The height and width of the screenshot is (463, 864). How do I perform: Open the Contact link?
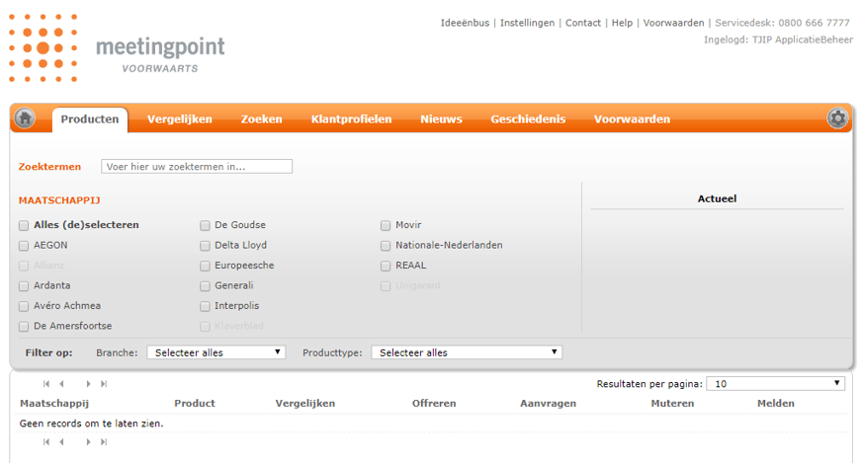tap(583, 23)
